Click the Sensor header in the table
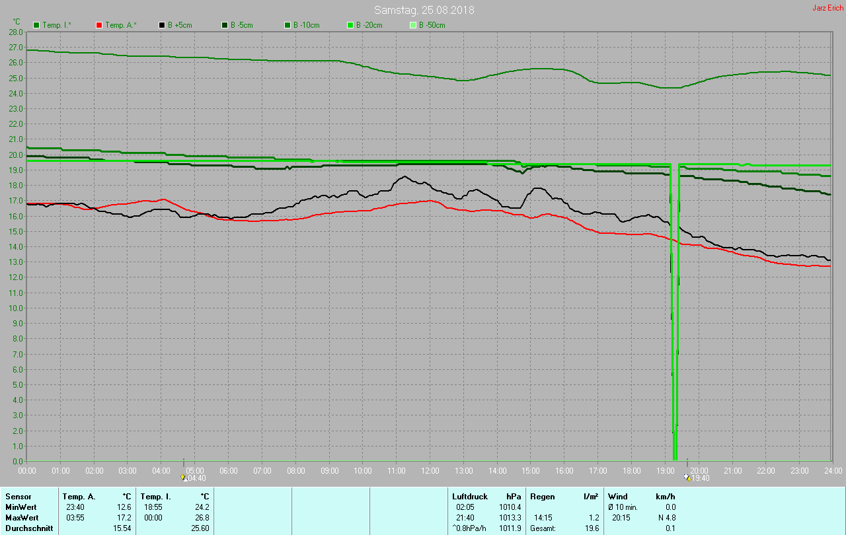The image size is (846, 535). 18,496
